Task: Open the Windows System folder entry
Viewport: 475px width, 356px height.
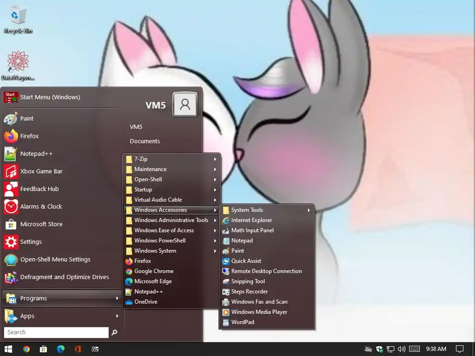Action: 171,251
